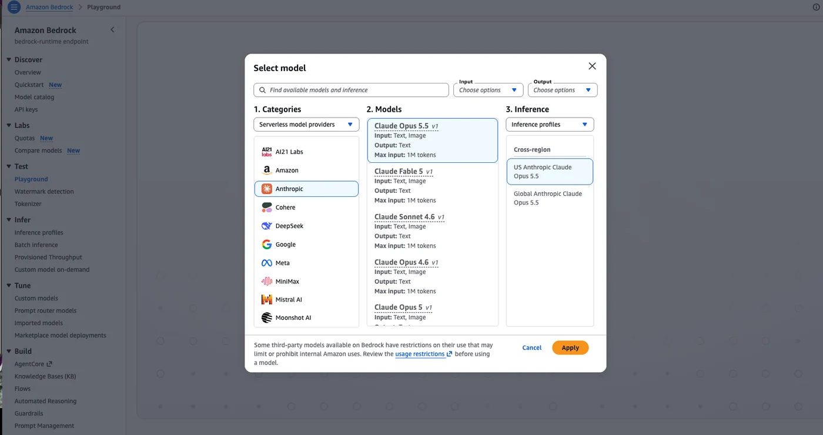The image size is (823, 435).
Task: Open Quotas in the sidebar
Action: (25, 138)
